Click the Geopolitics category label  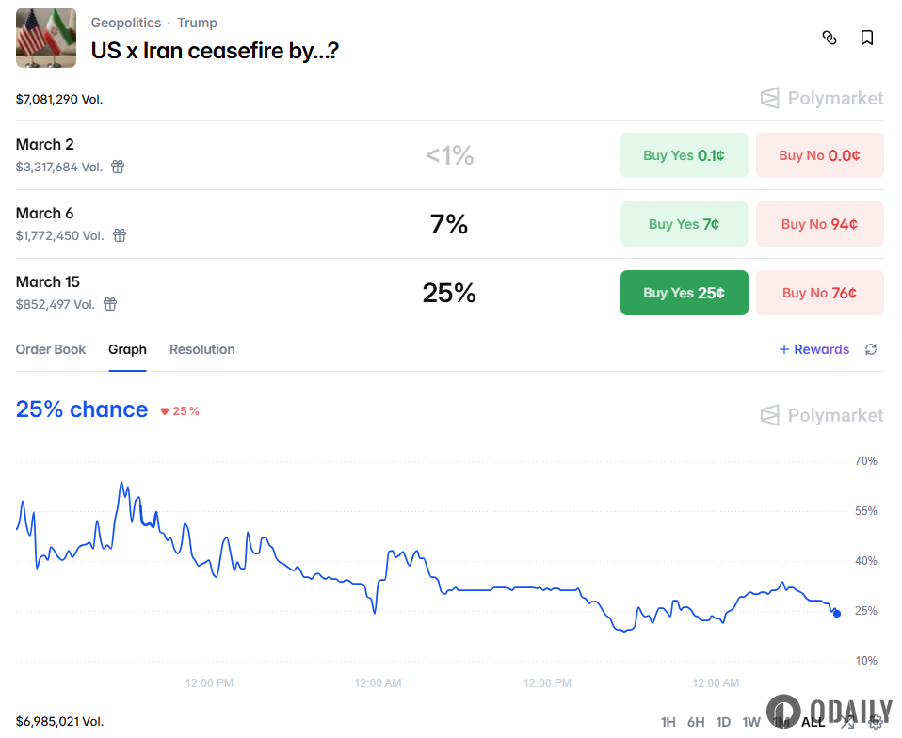coord(126,22)
